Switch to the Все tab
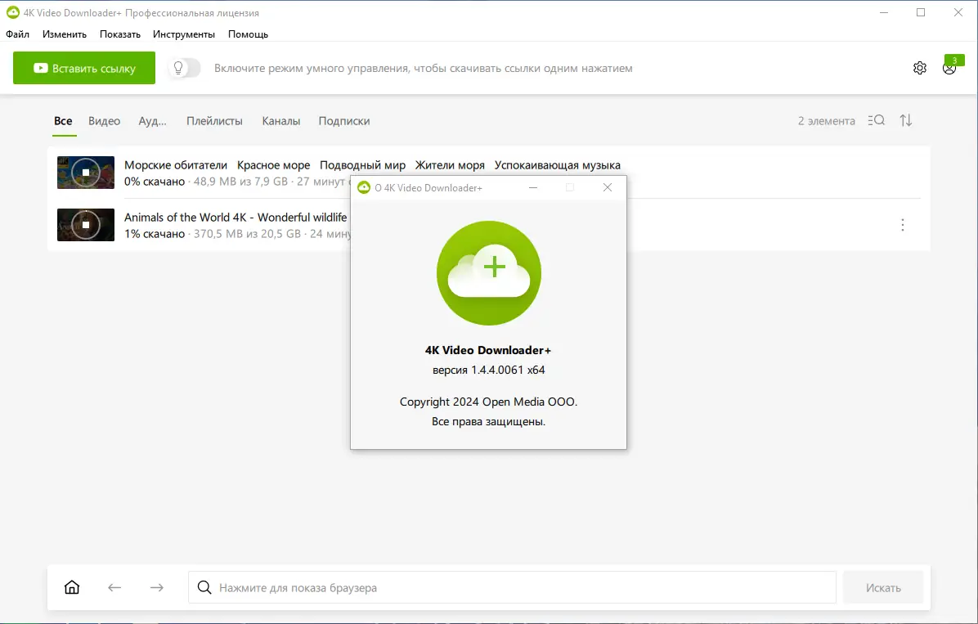Screen dimensions: 978x624 point(63,121)
